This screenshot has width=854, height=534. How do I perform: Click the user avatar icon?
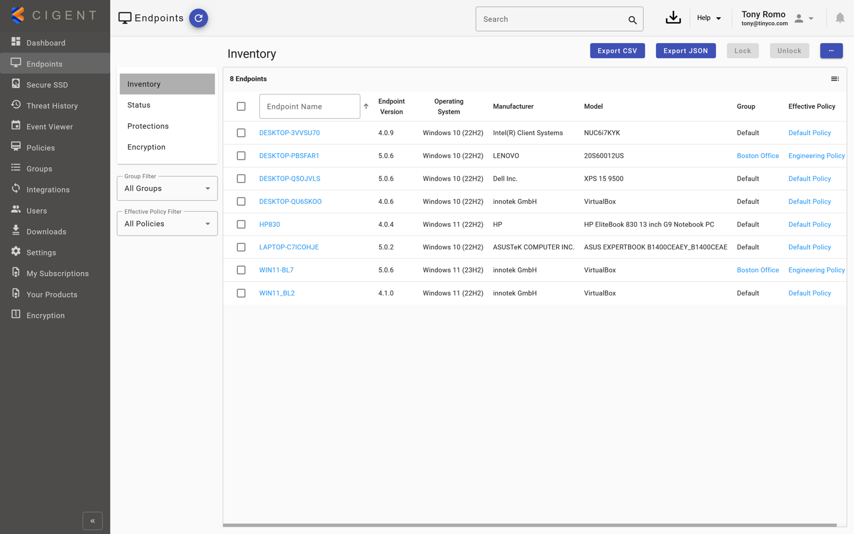click(x=799, y=18)
